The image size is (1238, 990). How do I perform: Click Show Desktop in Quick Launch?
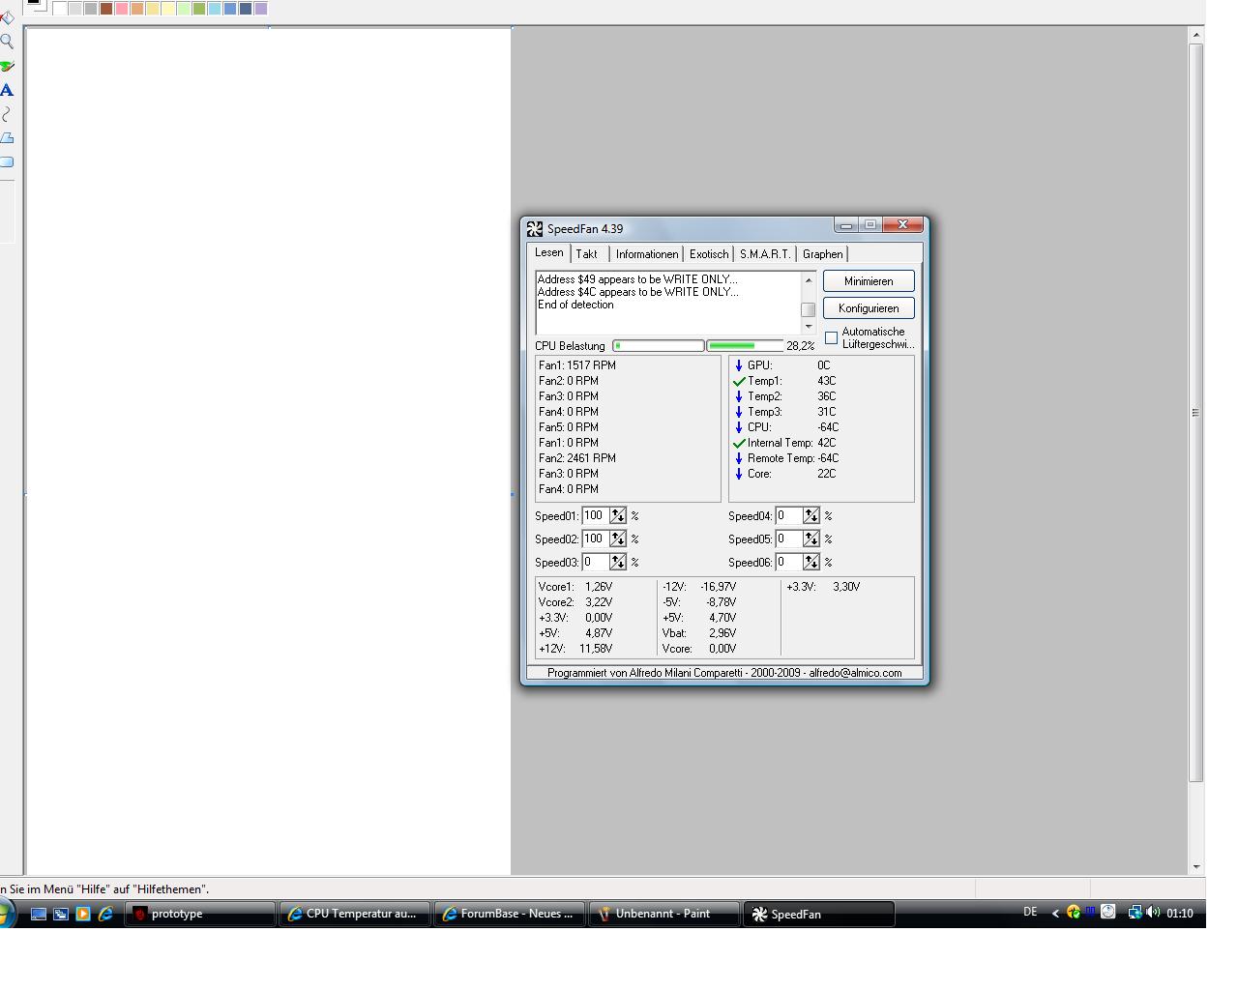[39, 914]
